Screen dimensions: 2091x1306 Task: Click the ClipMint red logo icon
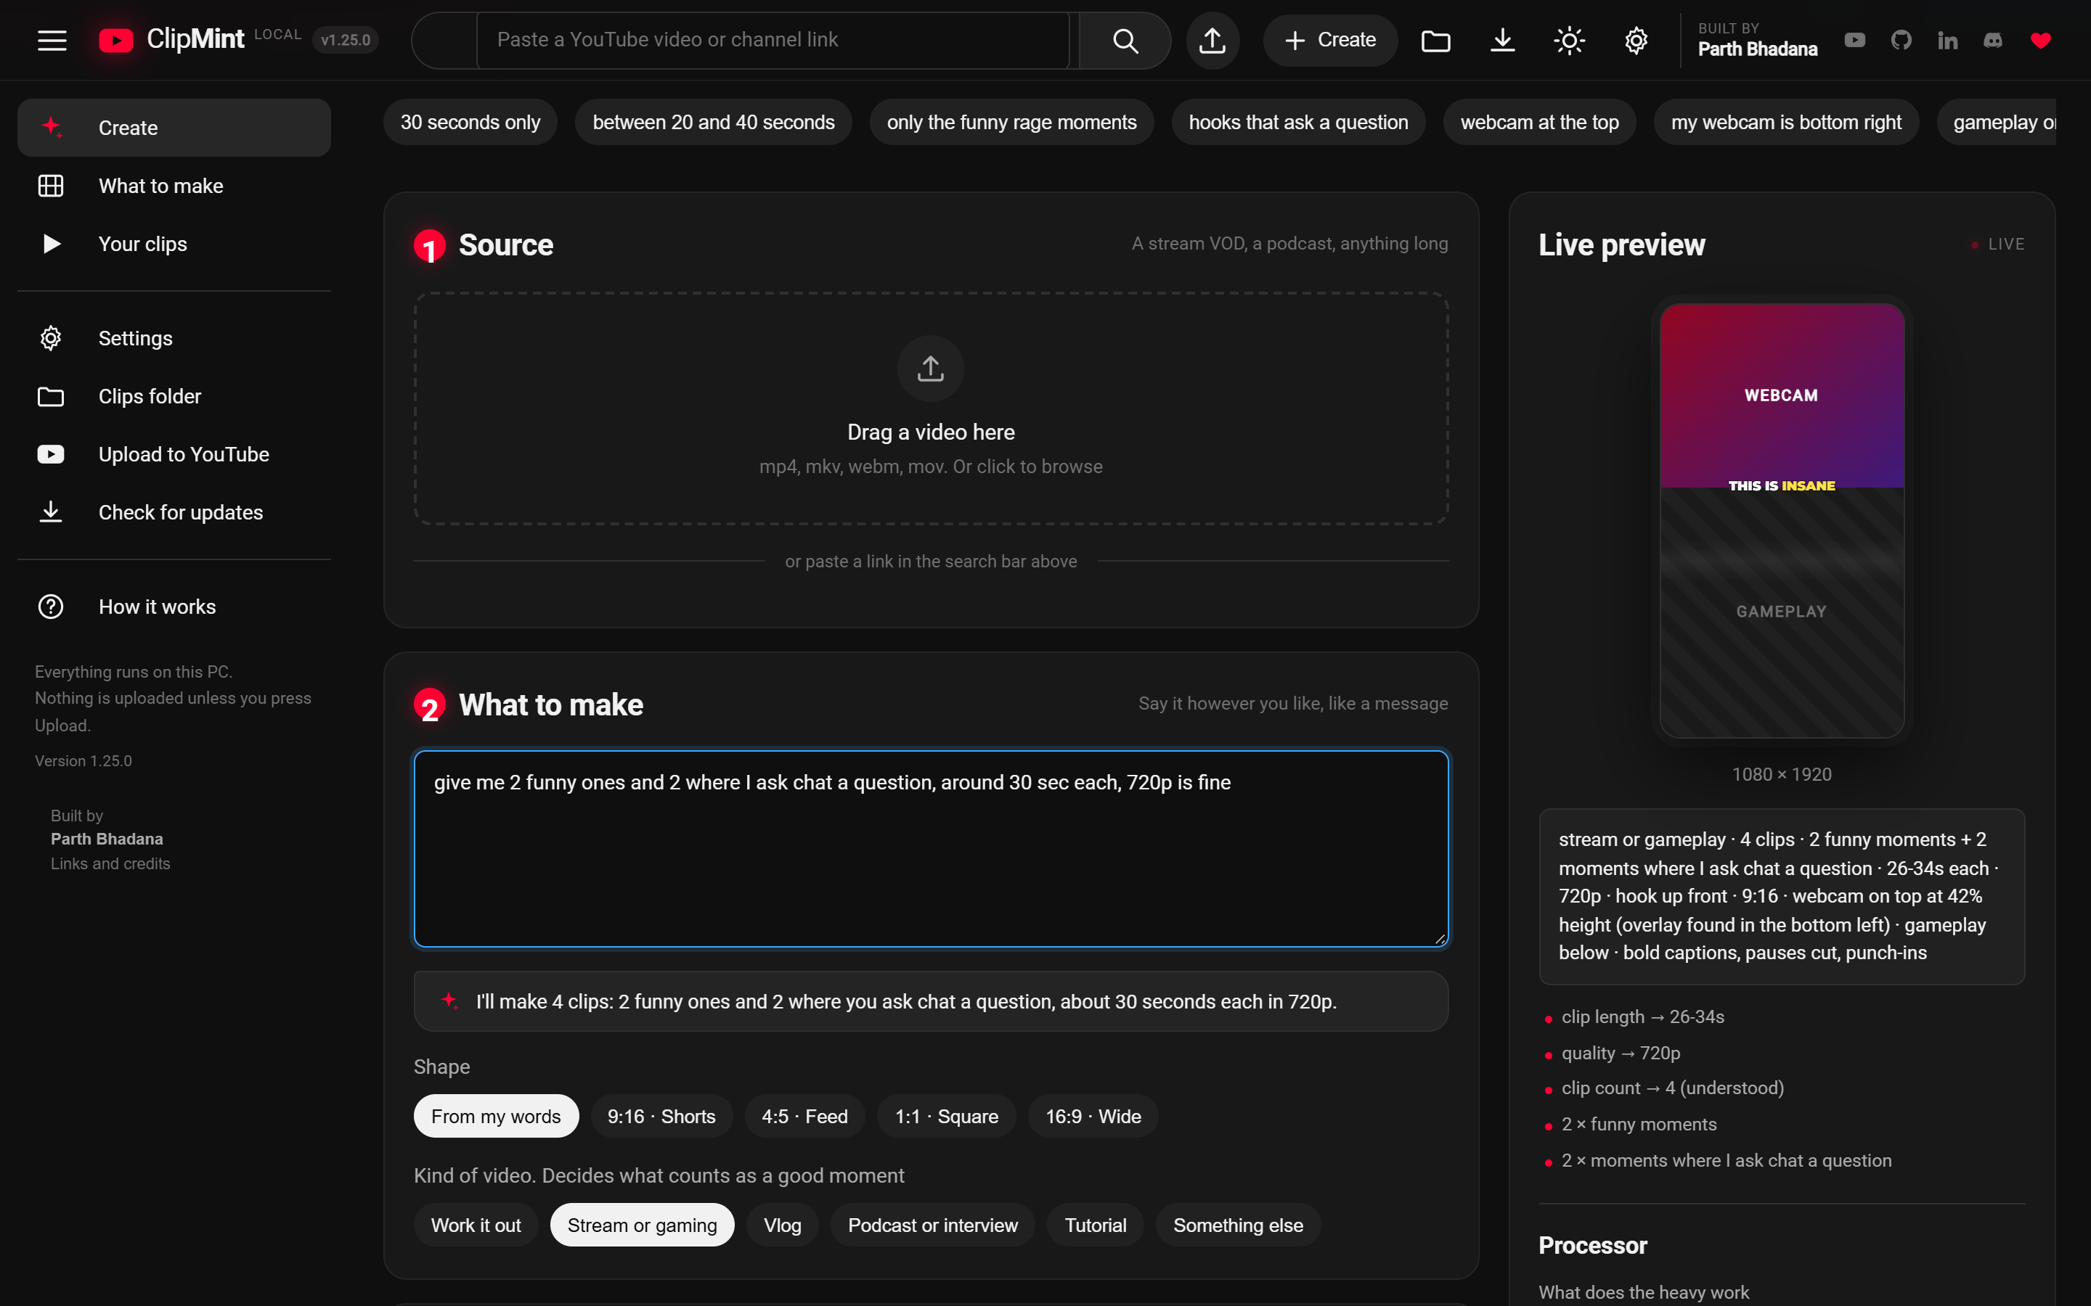[115, 40]
